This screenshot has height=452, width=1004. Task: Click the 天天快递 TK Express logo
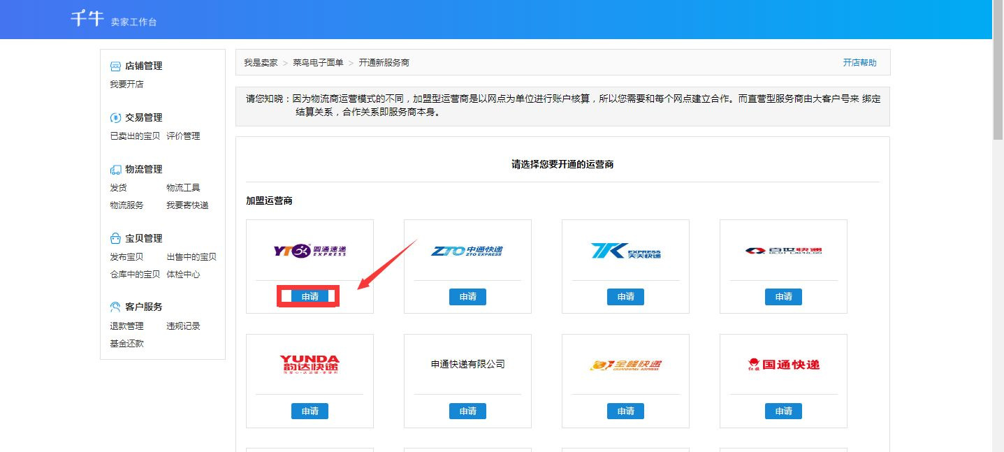[x=625, y=251]
